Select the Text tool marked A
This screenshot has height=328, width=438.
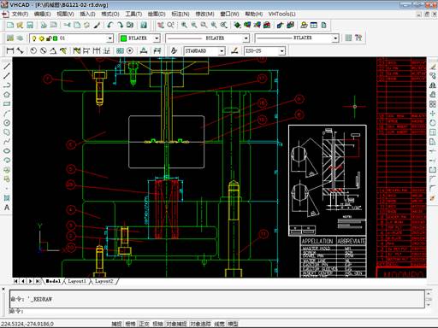coord(7,208)
